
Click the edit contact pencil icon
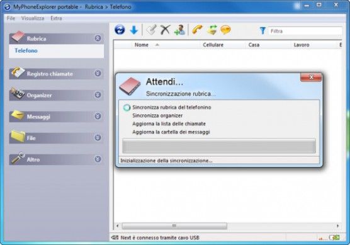coord(151,30)
